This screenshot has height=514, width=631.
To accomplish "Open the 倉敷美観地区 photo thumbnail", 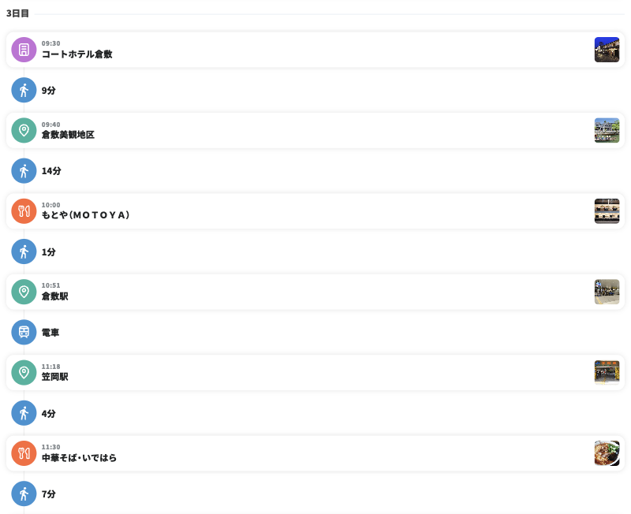I will (607, 130).
